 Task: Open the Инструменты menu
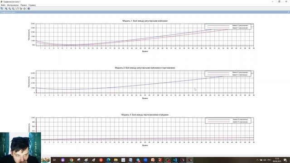click(x=13, y=5)
